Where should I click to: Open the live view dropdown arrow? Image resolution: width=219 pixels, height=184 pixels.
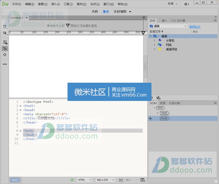(130, 12)
